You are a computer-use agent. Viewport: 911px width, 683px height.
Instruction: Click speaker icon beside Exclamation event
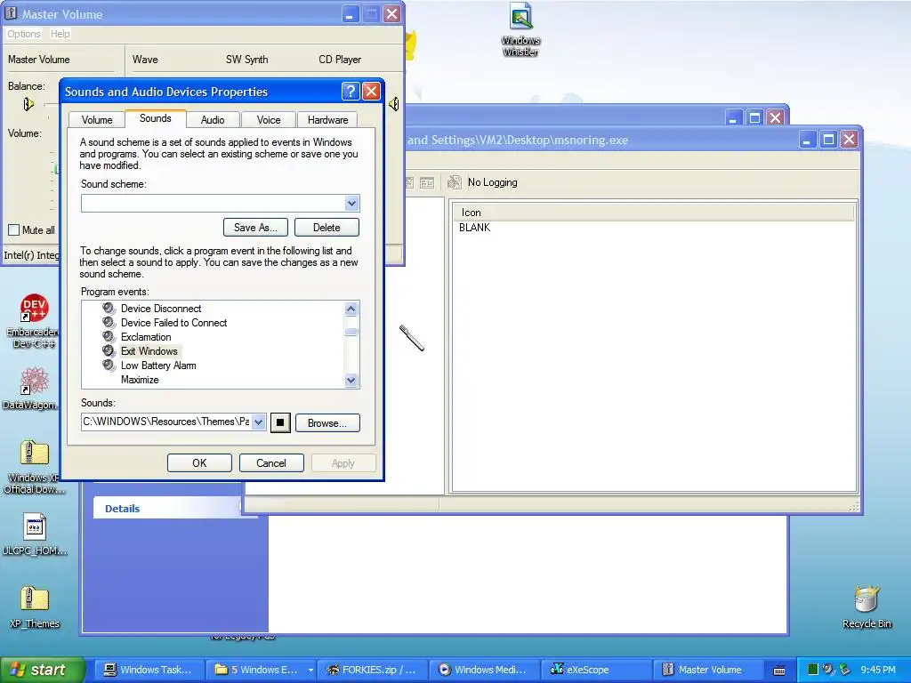pyautogui.click(x=109, y=336)
